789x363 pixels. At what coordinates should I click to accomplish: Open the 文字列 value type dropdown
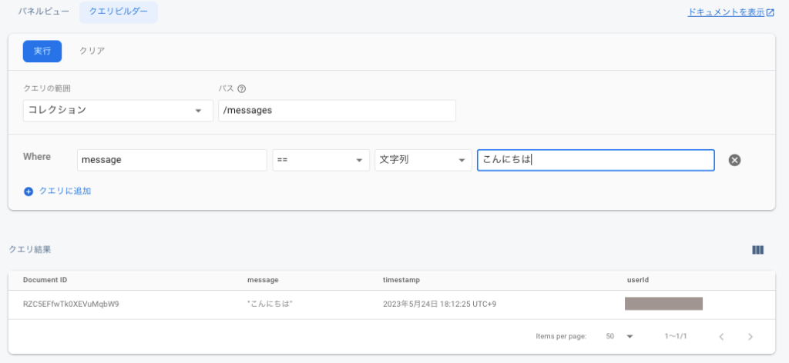tap(422, 160)
